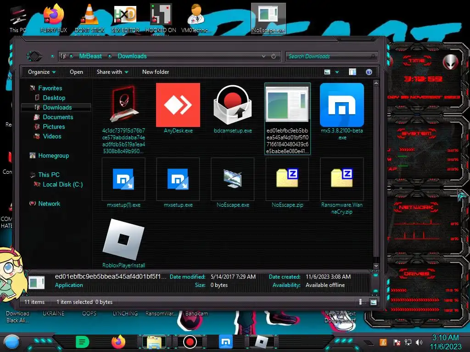Click the Roblox taskbar icon
Viewport: 470px width, 352px height.
(x=261, y=342)
